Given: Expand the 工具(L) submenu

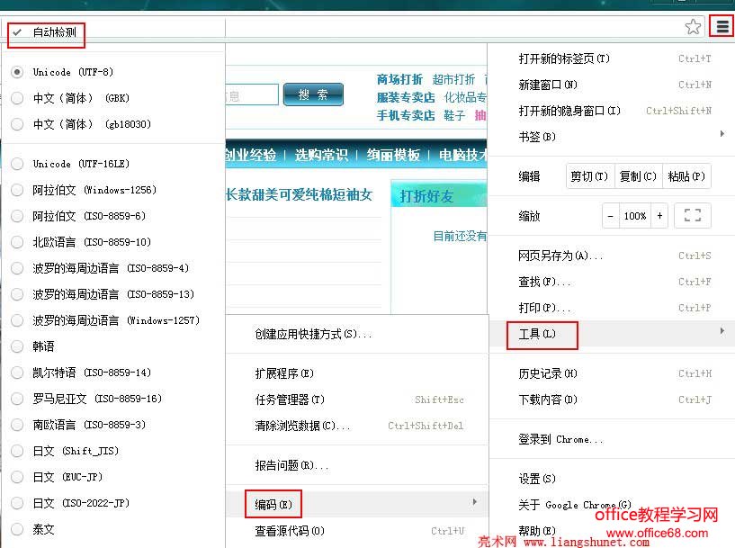Looking at the screenshot, I should click(x=538, y=334).
